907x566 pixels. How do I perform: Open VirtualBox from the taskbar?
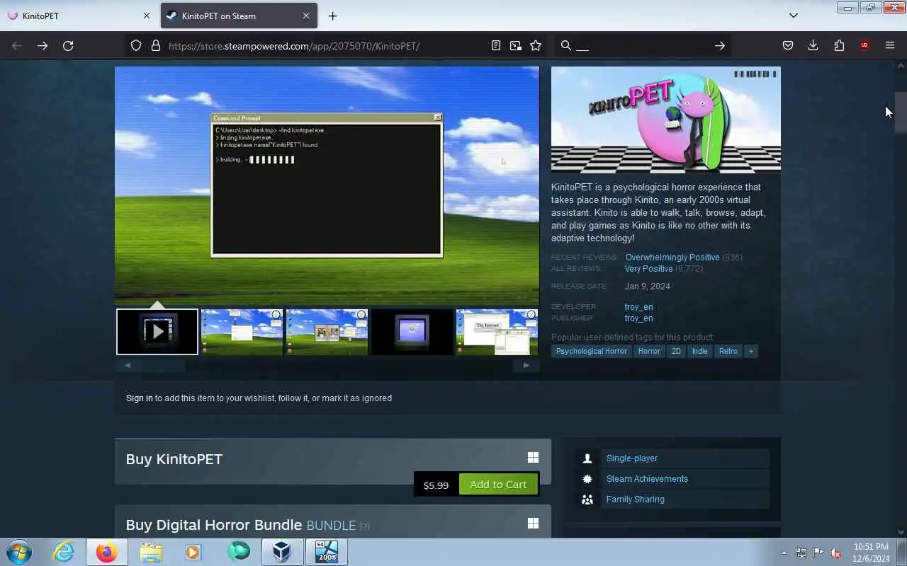tap(282, 552)
